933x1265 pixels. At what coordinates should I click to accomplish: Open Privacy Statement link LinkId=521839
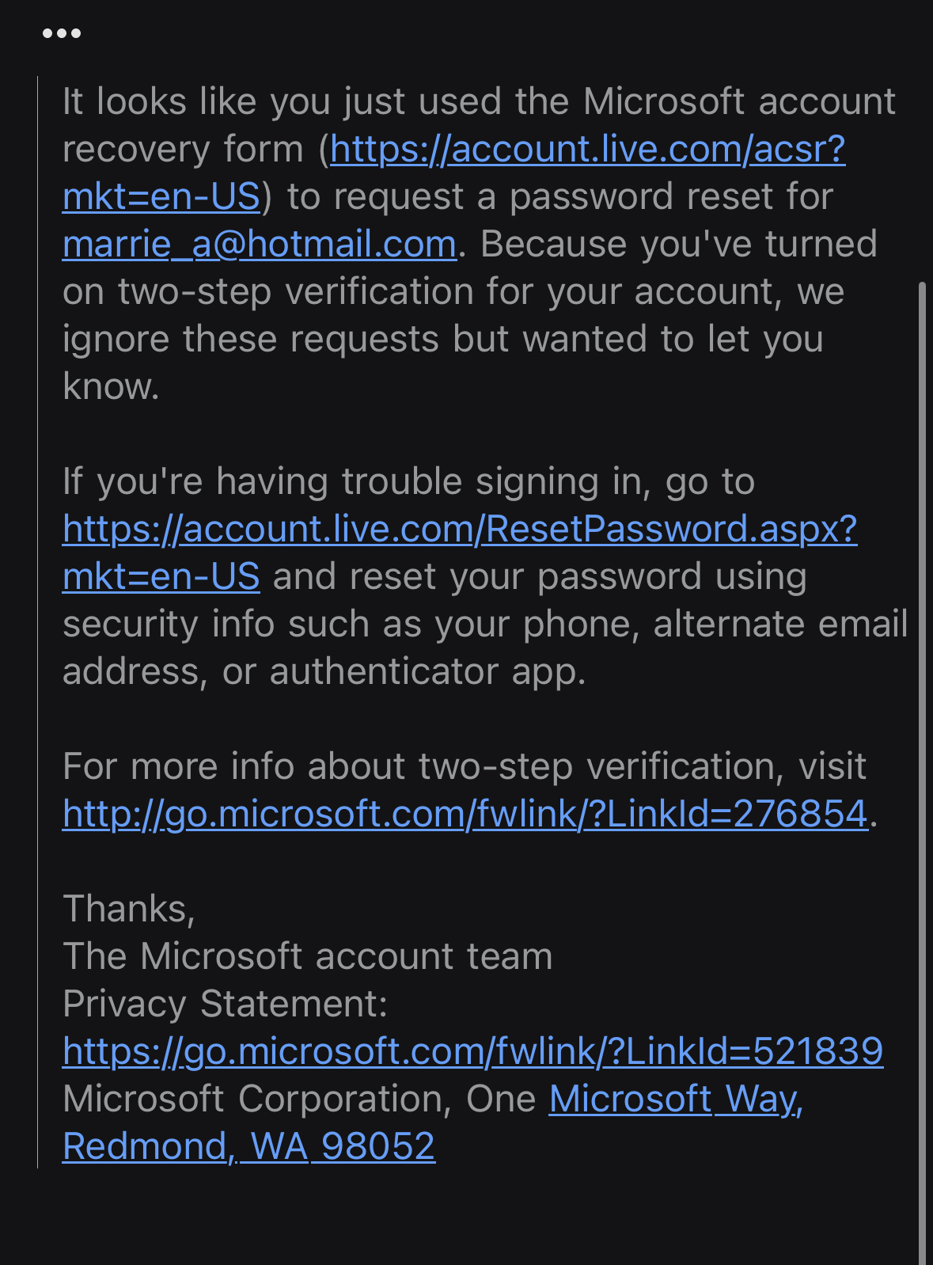pos(472,1051)
